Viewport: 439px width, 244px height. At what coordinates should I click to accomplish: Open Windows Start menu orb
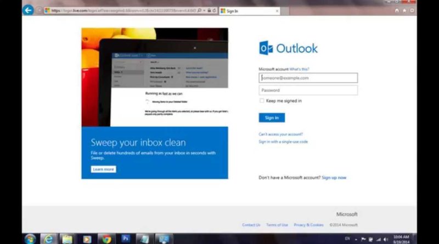[30, 239]
